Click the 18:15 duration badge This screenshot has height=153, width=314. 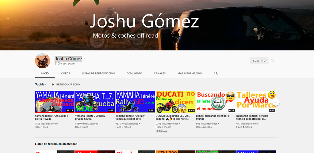click(70, 110)
